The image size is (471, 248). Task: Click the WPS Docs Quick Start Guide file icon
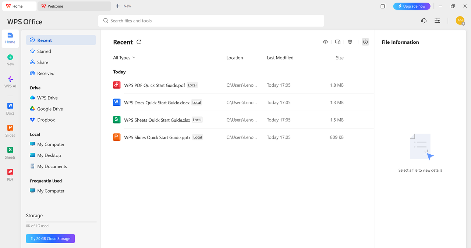pyautogui.click(x=117, y=102)
